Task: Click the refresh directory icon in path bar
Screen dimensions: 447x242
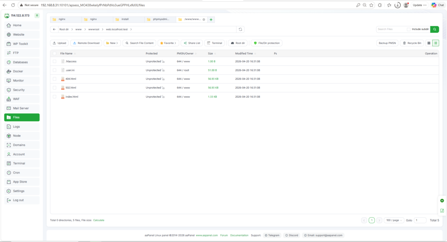Action: 240,29
